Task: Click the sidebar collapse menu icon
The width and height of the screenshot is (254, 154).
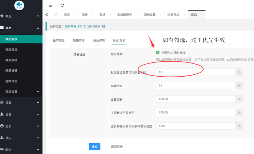Action: click(50, 5)
